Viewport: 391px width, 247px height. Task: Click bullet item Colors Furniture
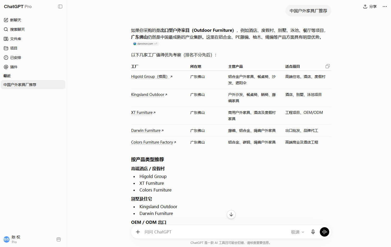click(155, 190)
